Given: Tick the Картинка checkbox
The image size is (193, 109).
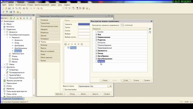Looking at the screenshot, I should [x=96, y=61].
